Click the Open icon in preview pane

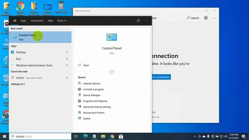(x=79, y=65)
